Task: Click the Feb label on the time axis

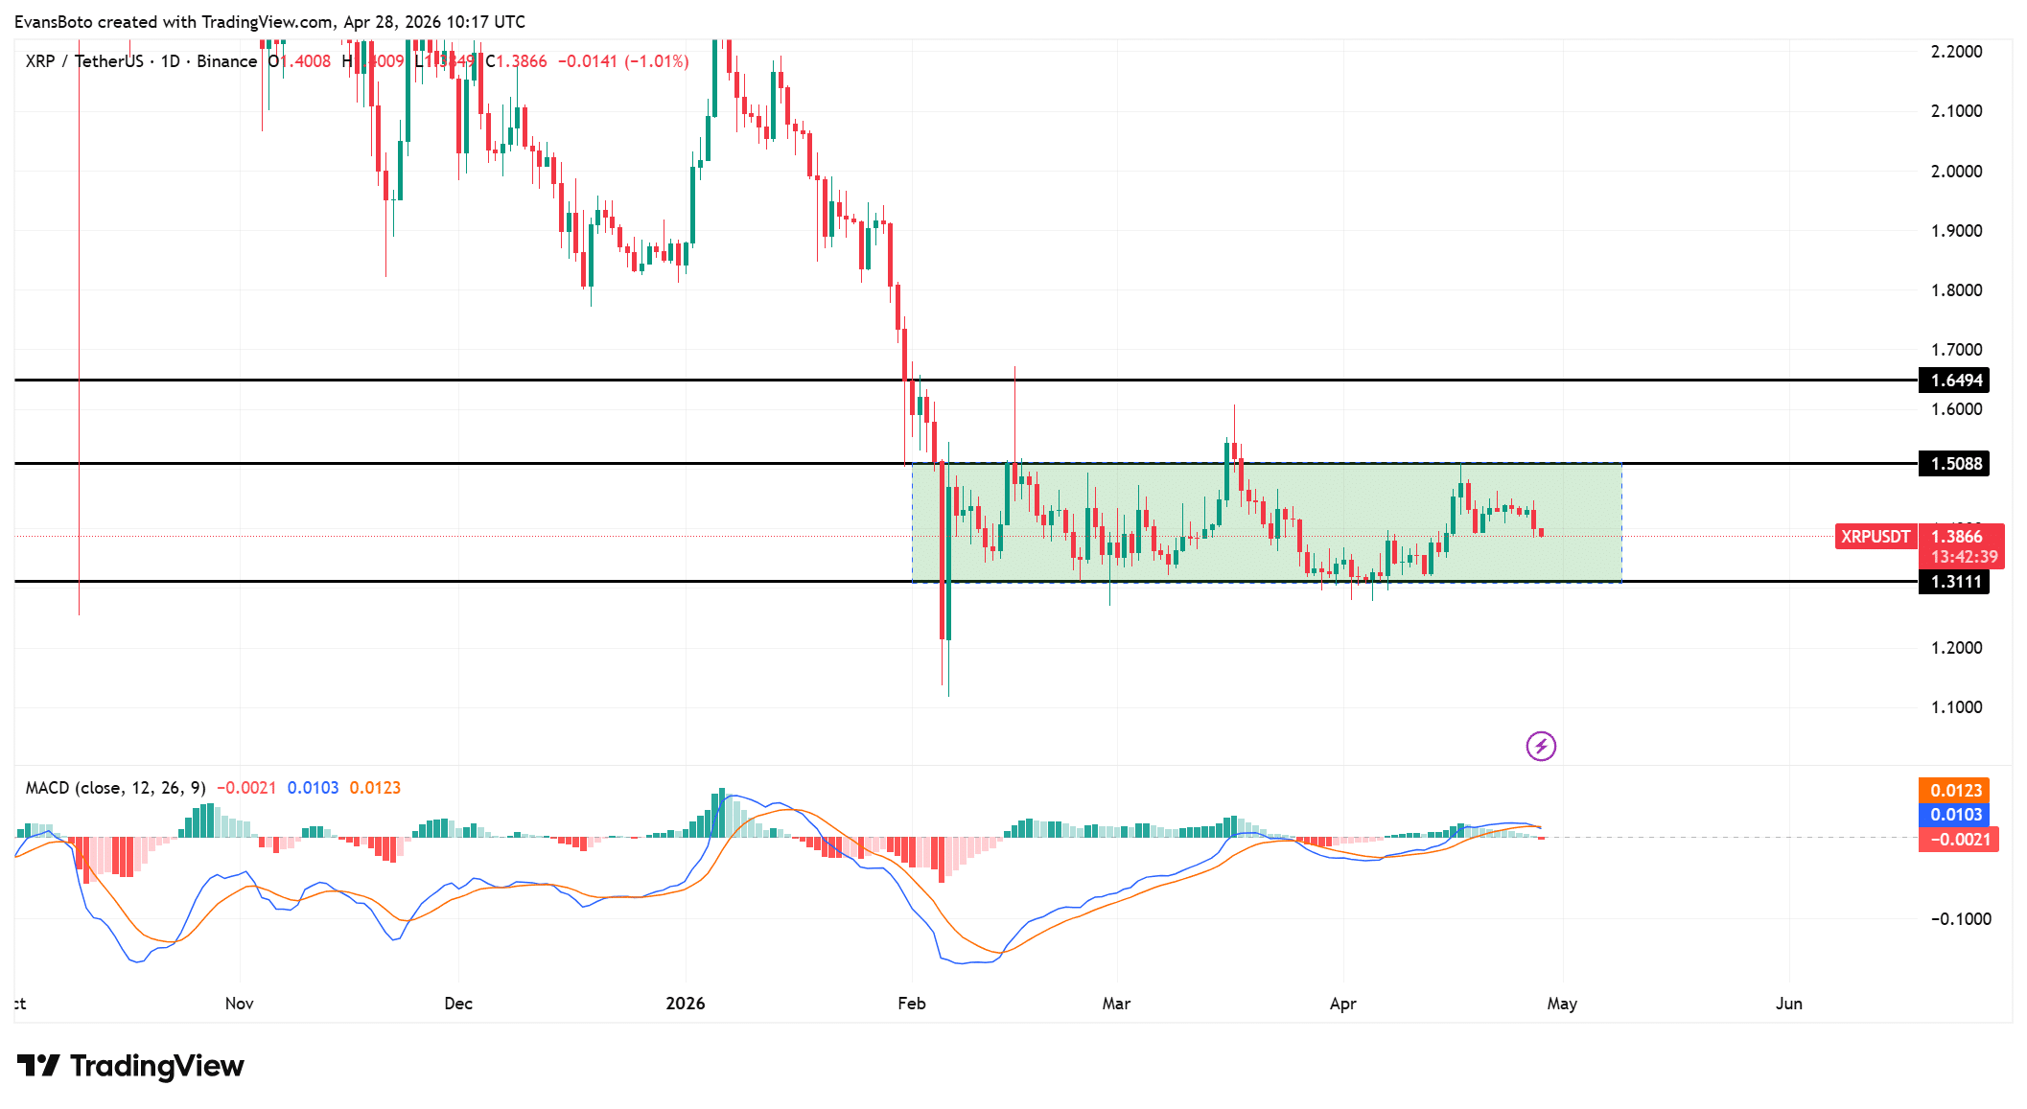Action: (x=912, y=1004)
